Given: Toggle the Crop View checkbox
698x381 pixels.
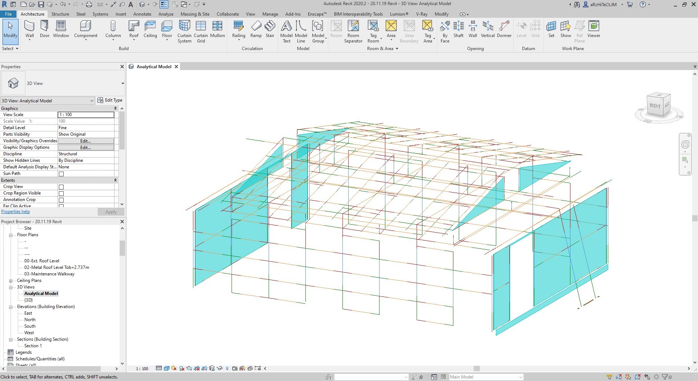Looking at the screenshot, I should (x=61, y=187).
